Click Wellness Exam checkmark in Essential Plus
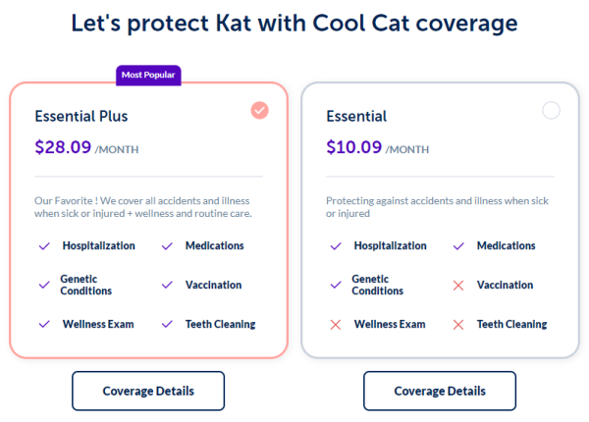Image resolution: width=589 pixels, height=422 pixels. coord(43,325)
